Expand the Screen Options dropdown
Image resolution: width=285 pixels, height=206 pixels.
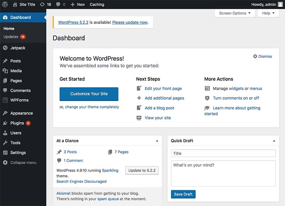coord(235,13)
